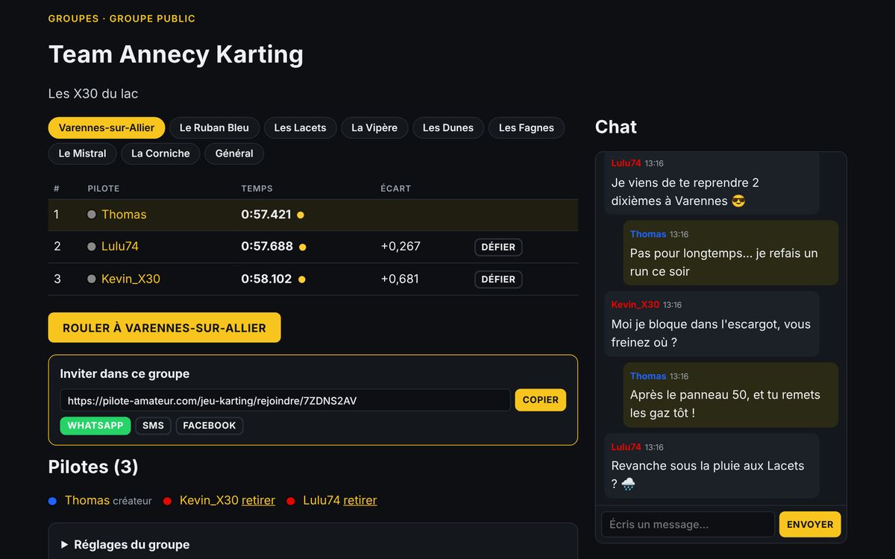Focus the chat message input

688,524
